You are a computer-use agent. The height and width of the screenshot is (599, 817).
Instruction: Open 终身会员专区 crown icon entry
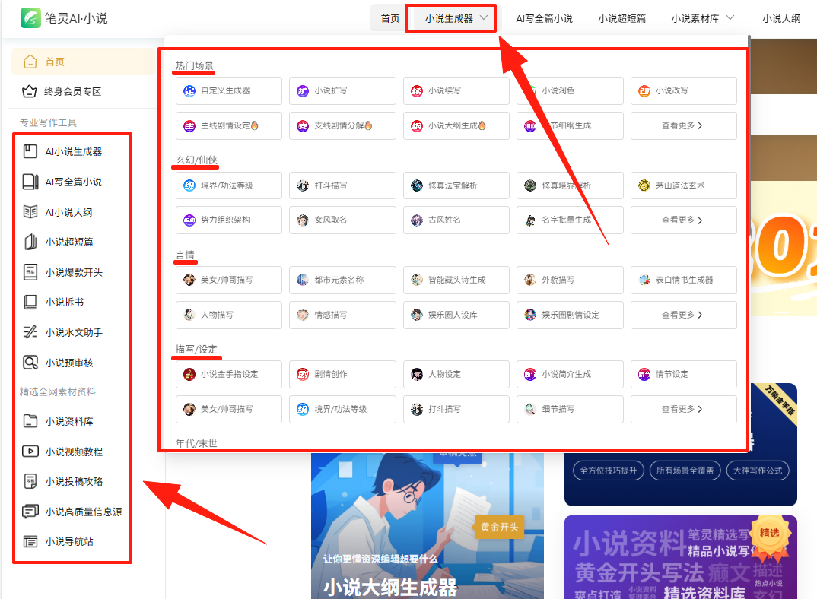[x=61, y=92]
